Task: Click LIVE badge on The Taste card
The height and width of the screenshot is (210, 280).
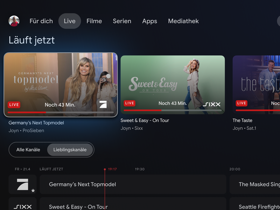Action: (241, 103)
